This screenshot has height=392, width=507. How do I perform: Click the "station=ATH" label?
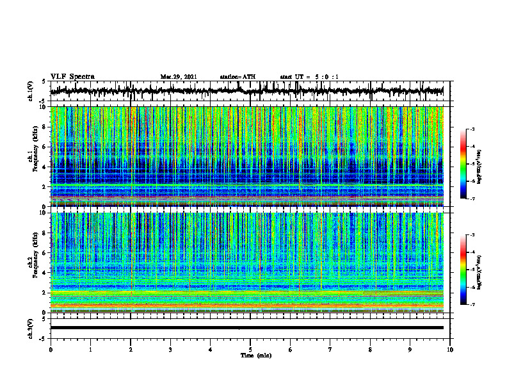[237, 77]
